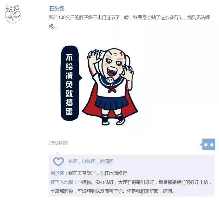Click the character's navy pleated skirt
219x200 pixels.
click(111, 103)
